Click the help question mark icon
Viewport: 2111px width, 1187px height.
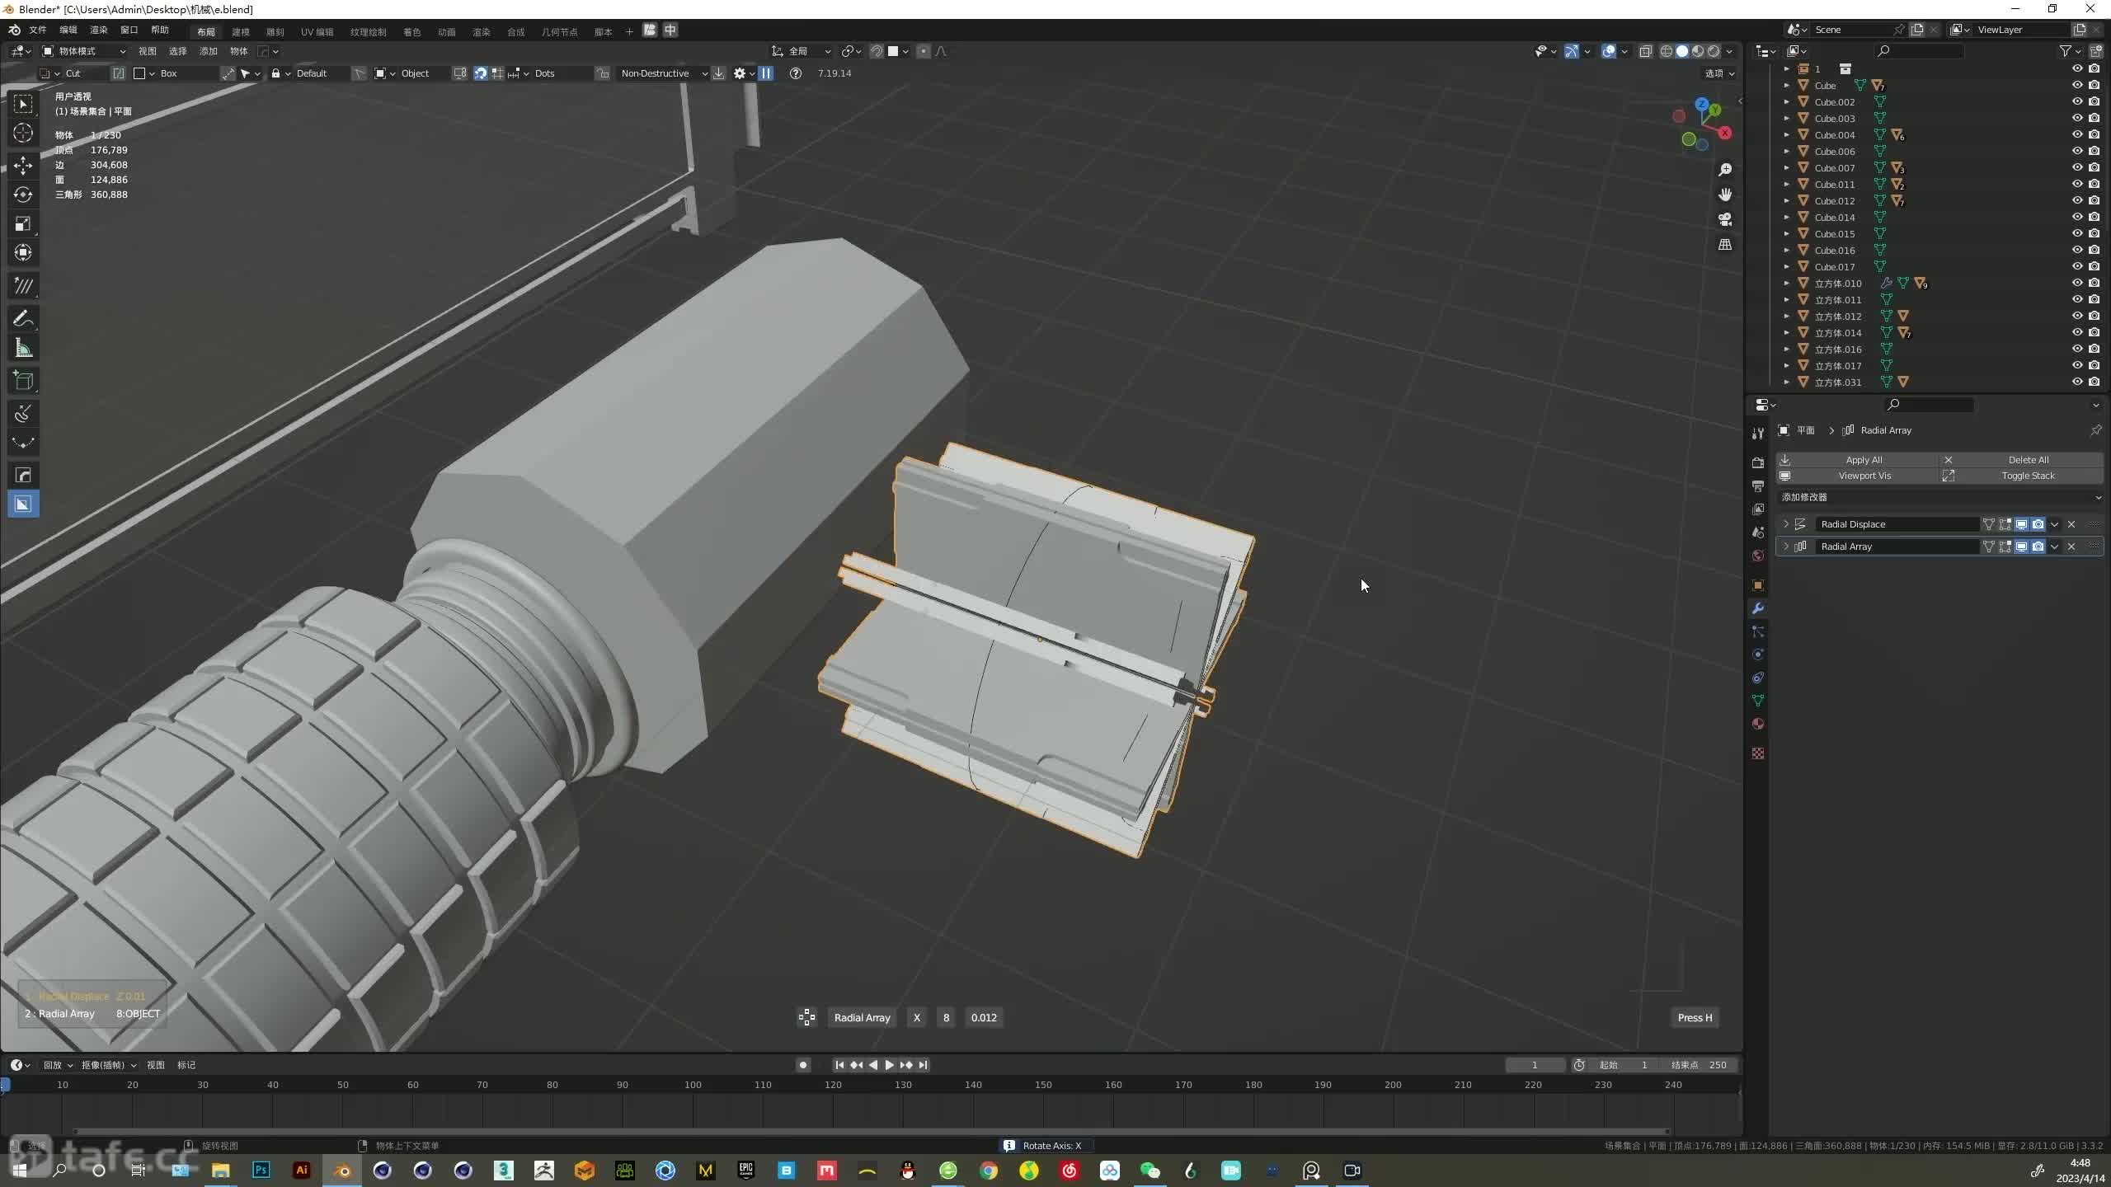[x=795, y=73]
